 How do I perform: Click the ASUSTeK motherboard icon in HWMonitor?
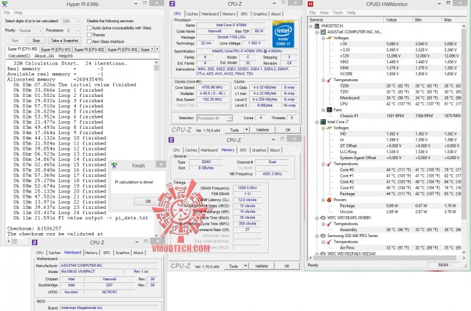[323, 32]
